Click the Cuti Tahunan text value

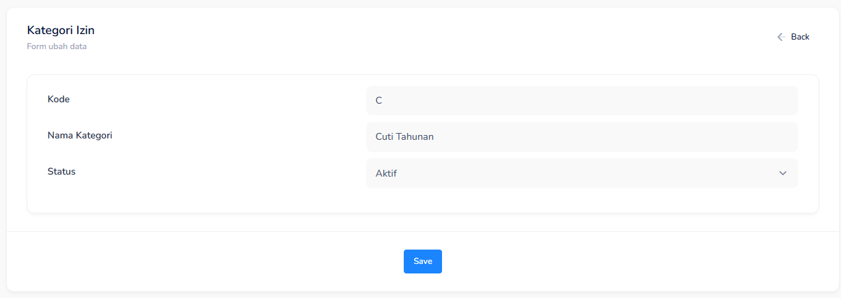pyautogui.click(x=404, y=137)
